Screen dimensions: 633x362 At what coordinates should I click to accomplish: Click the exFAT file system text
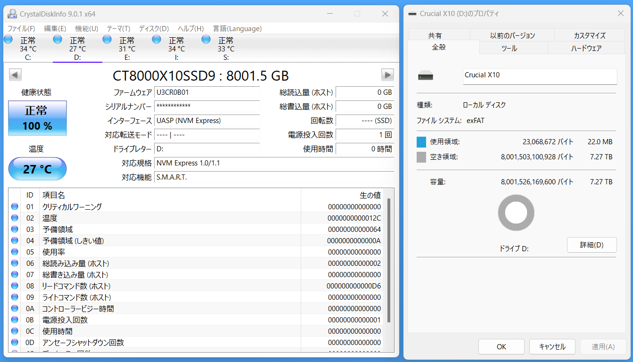click(x=475, y=121)
